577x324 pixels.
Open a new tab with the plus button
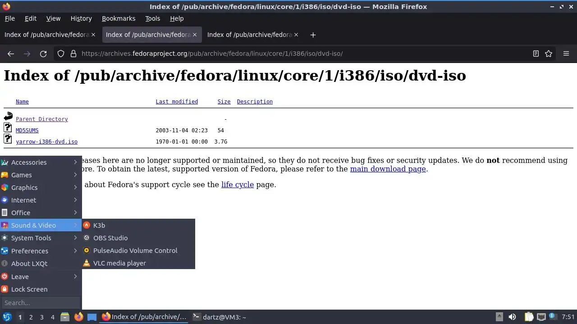point(313,35)
